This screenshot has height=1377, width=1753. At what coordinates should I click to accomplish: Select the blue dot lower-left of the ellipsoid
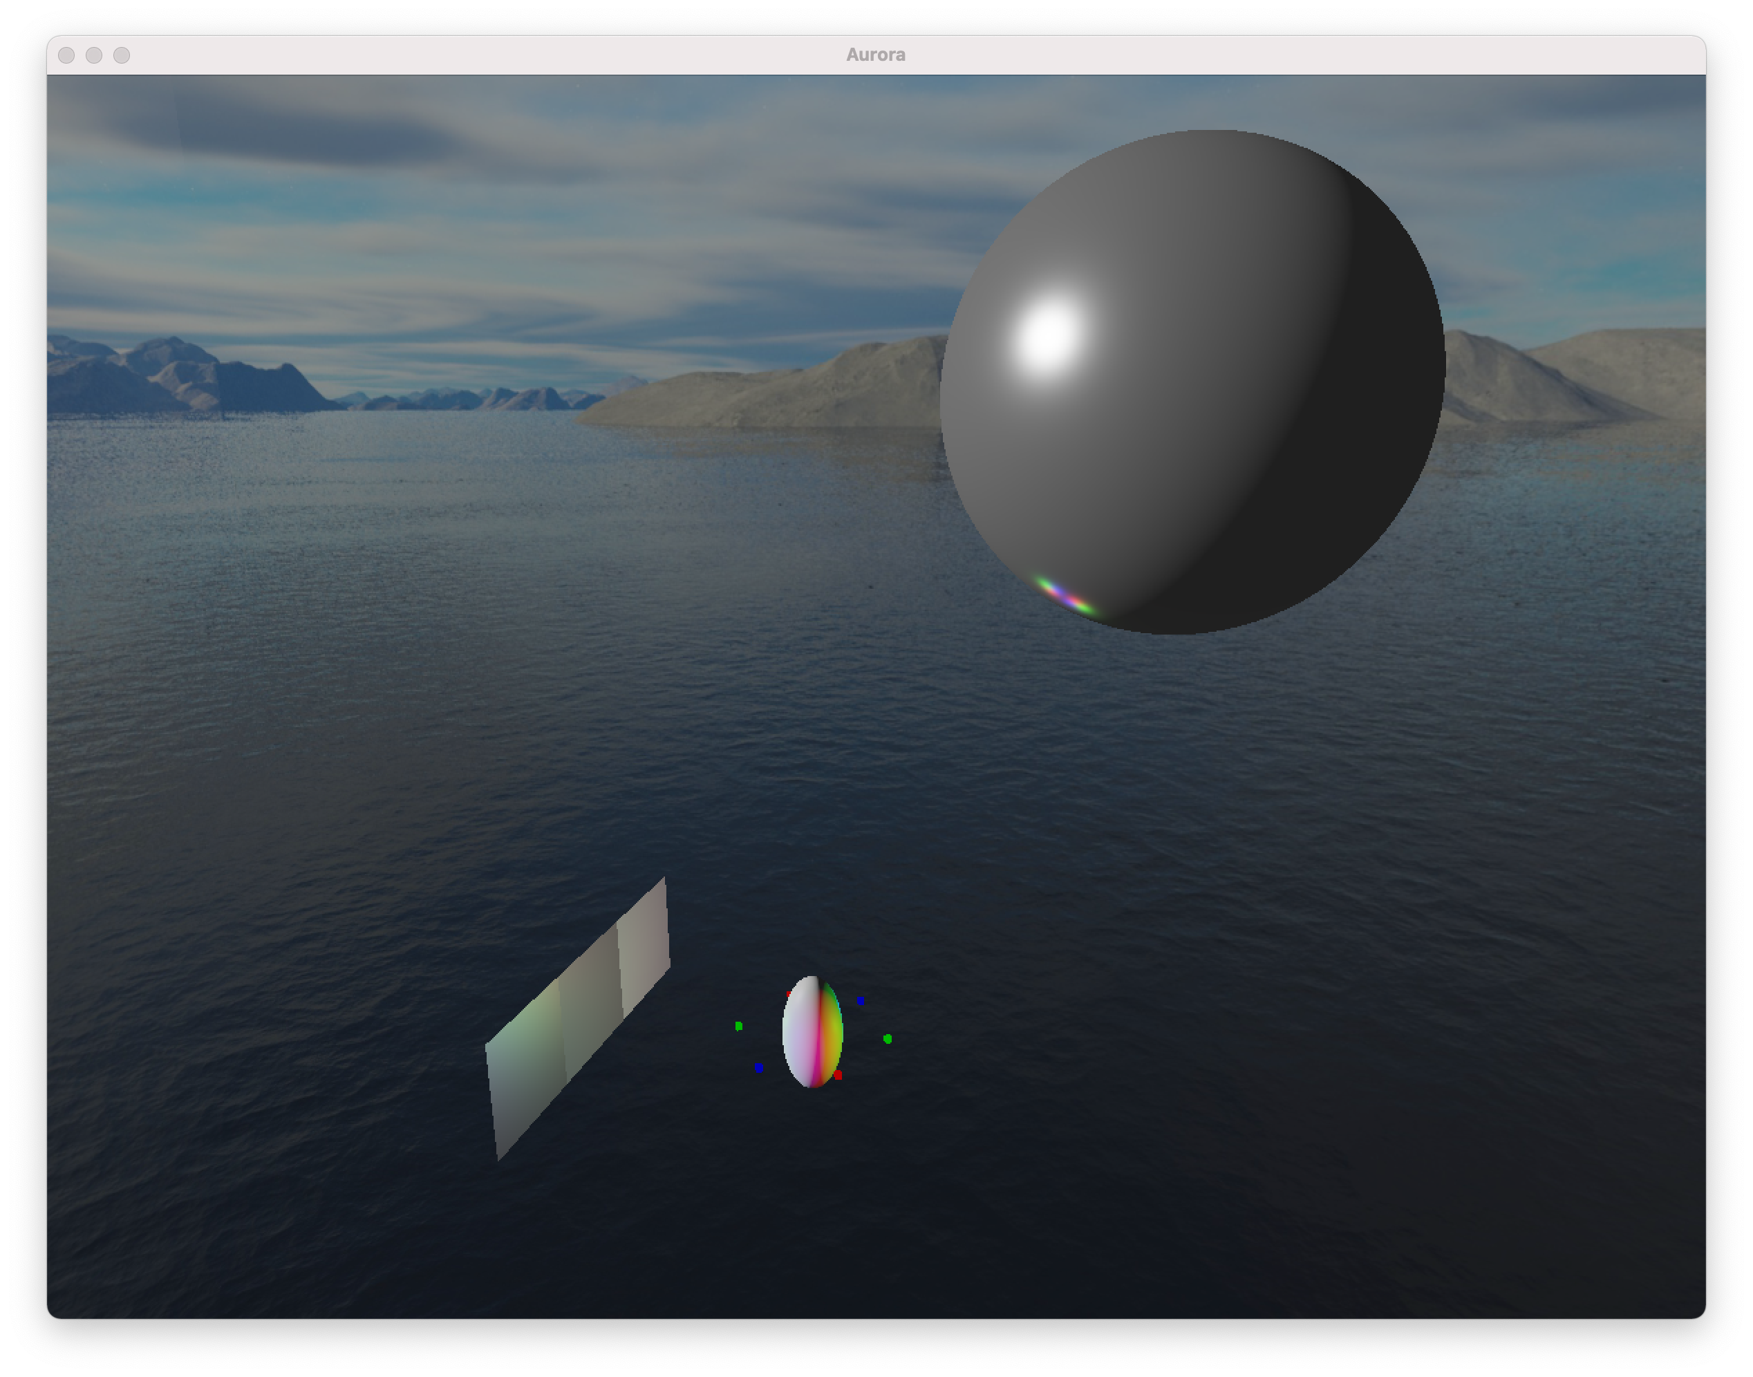pyautogui.click(x=759, y=1067)
